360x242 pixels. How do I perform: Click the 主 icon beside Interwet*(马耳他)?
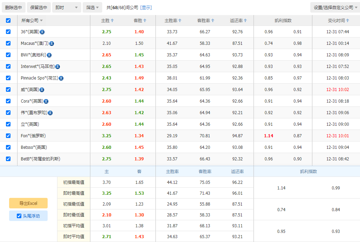pyautogui.click(x=57, y=67)
